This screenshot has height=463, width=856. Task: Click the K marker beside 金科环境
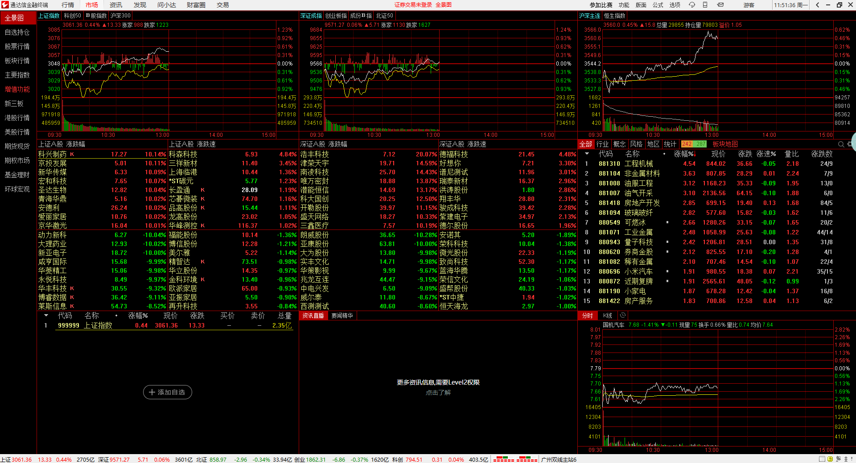203,279
